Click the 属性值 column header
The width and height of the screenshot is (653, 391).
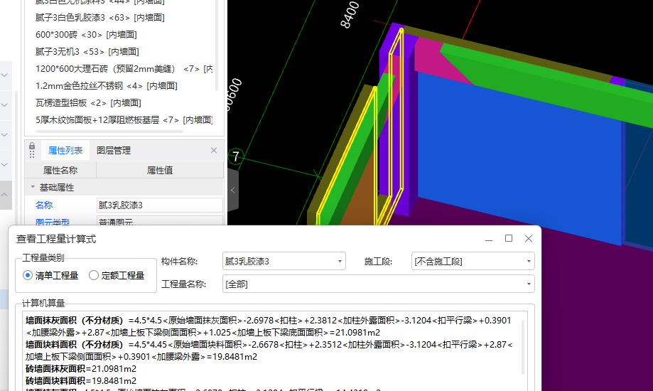pos(159,170)
